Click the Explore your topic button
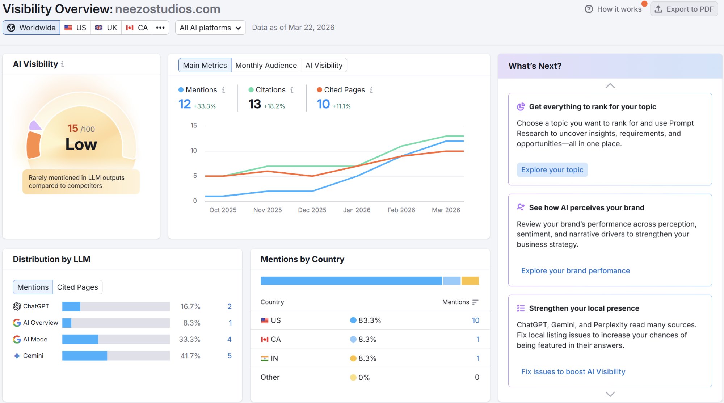 click(x=552, y=170)
